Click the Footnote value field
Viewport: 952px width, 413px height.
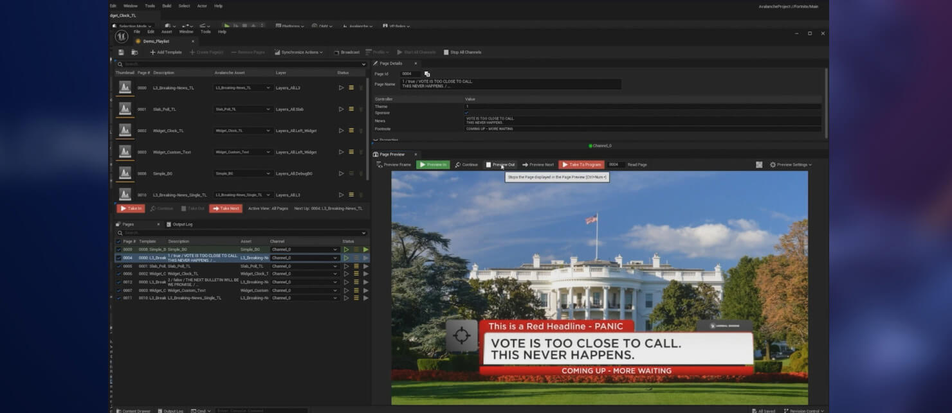[x=642, y=128]
